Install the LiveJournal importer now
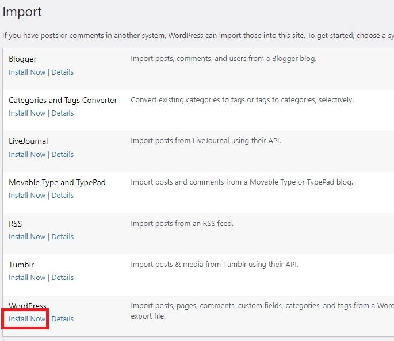 (x=27, y=154)
